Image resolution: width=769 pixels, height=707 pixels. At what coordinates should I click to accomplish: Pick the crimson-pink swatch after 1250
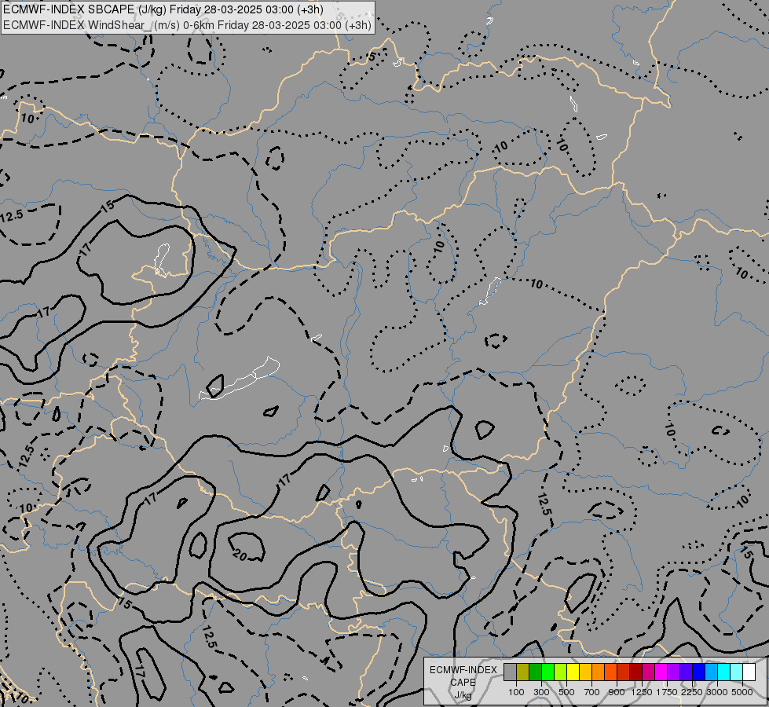tap(649, 672)
